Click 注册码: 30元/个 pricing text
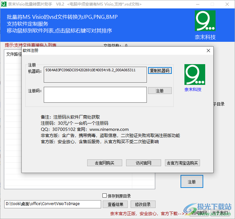The height and width of the screenshot is (219, 235). pos(75,123)
